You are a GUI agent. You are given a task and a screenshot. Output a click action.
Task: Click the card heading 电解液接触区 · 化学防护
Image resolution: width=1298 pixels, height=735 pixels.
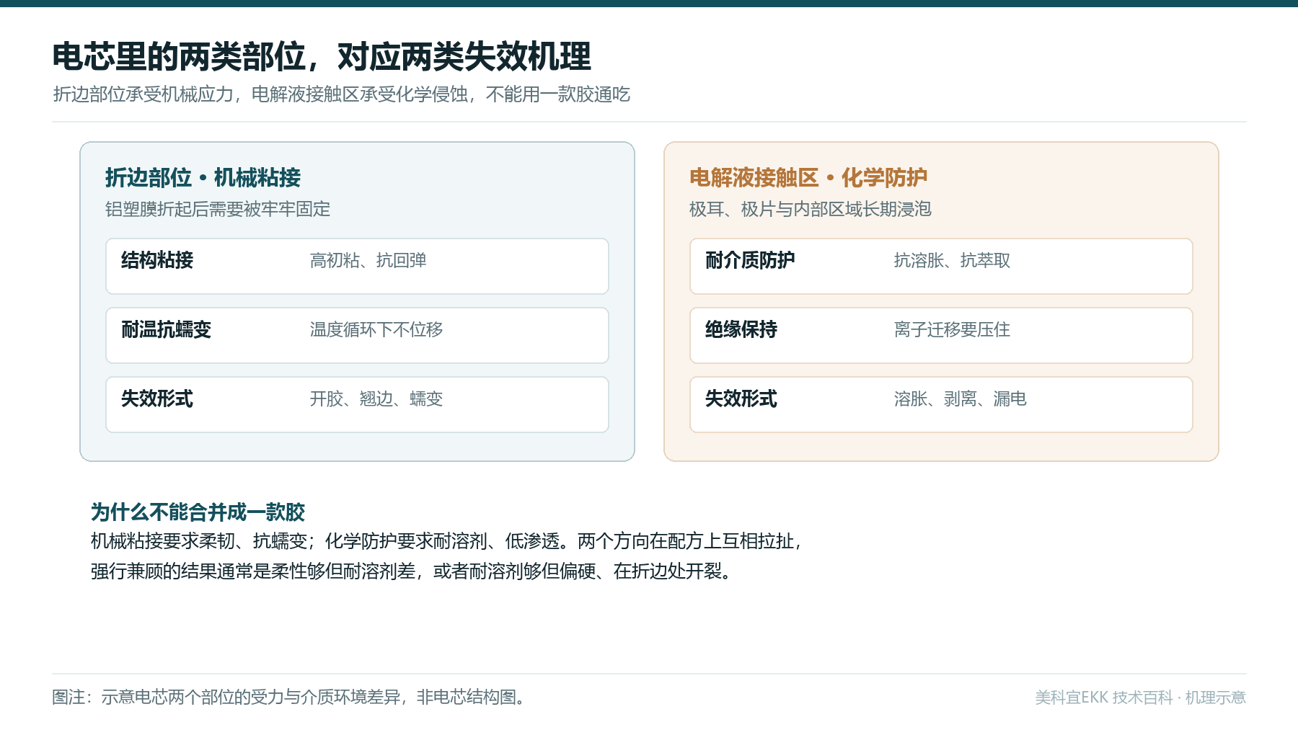tap(808, 177)
